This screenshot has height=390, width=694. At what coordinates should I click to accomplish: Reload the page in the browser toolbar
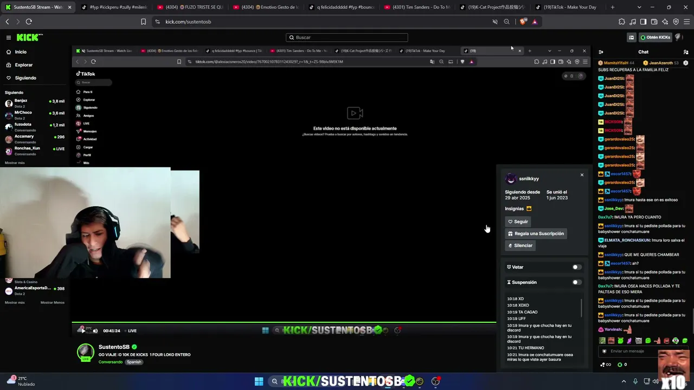pos(29,22)
